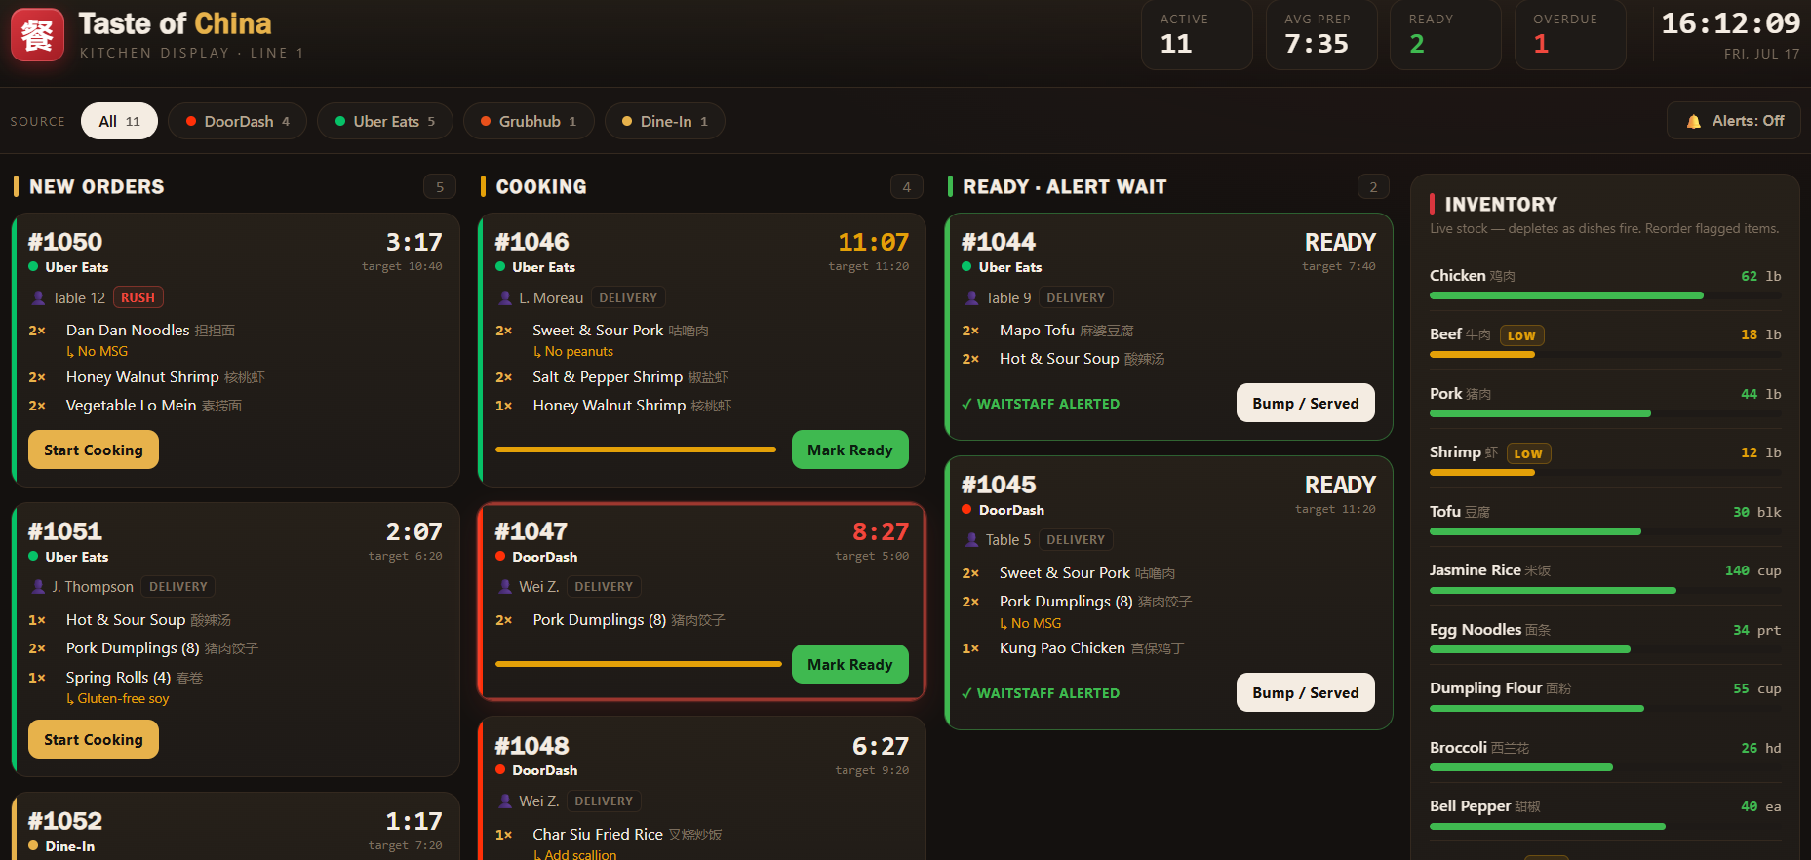Click checkmark next to Waitstaff Alerted on #1045

coord(966,693)
